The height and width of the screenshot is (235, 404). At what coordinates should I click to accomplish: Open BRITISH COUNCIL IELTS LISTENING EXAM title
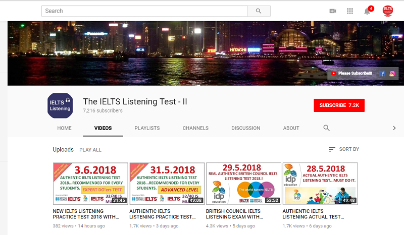pos(234,214)
